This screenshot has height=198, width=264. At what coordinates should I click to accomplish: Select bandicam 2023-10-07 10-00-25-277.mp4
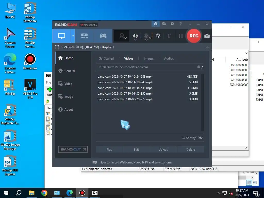coord(147,99)
